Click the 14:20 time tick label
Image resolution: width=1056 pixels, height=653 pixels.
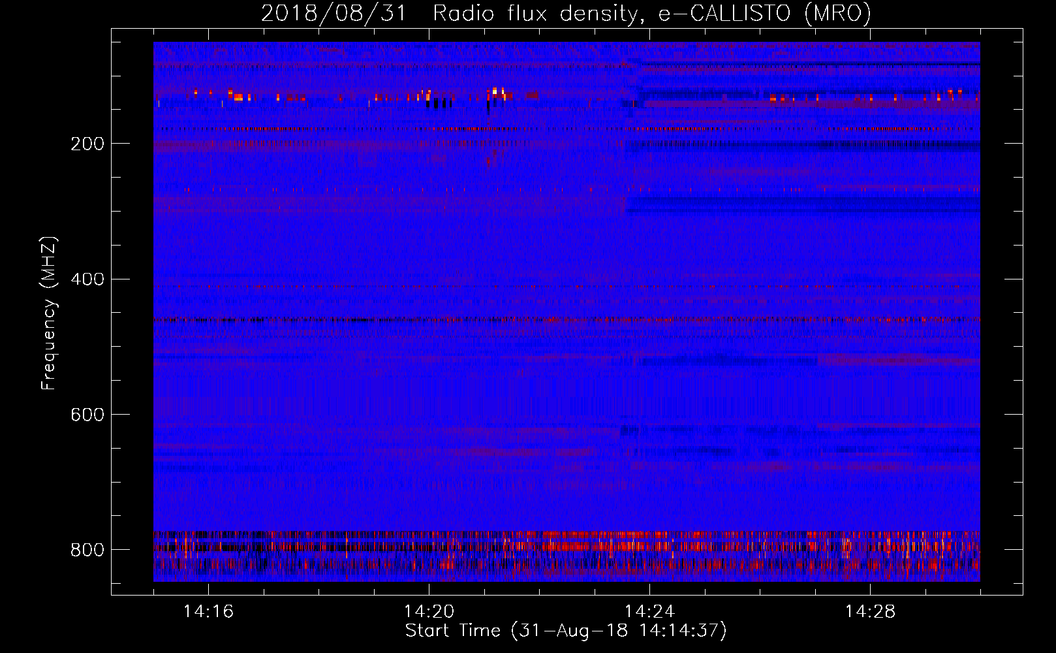coord(429,612)
